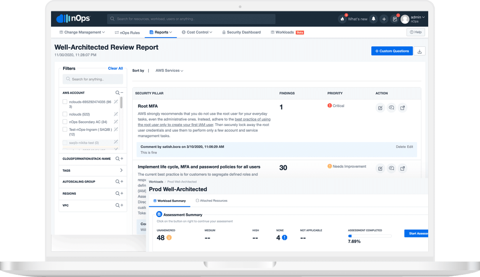Open Root MFA details in new window
The width and height of the screenshot is (480, 277).
[x=403, y=108]
